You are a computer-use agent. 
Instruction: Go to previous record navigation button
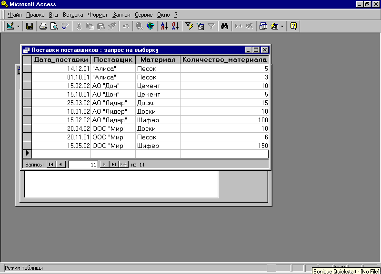pyautogui.click(x=61, y=164)
